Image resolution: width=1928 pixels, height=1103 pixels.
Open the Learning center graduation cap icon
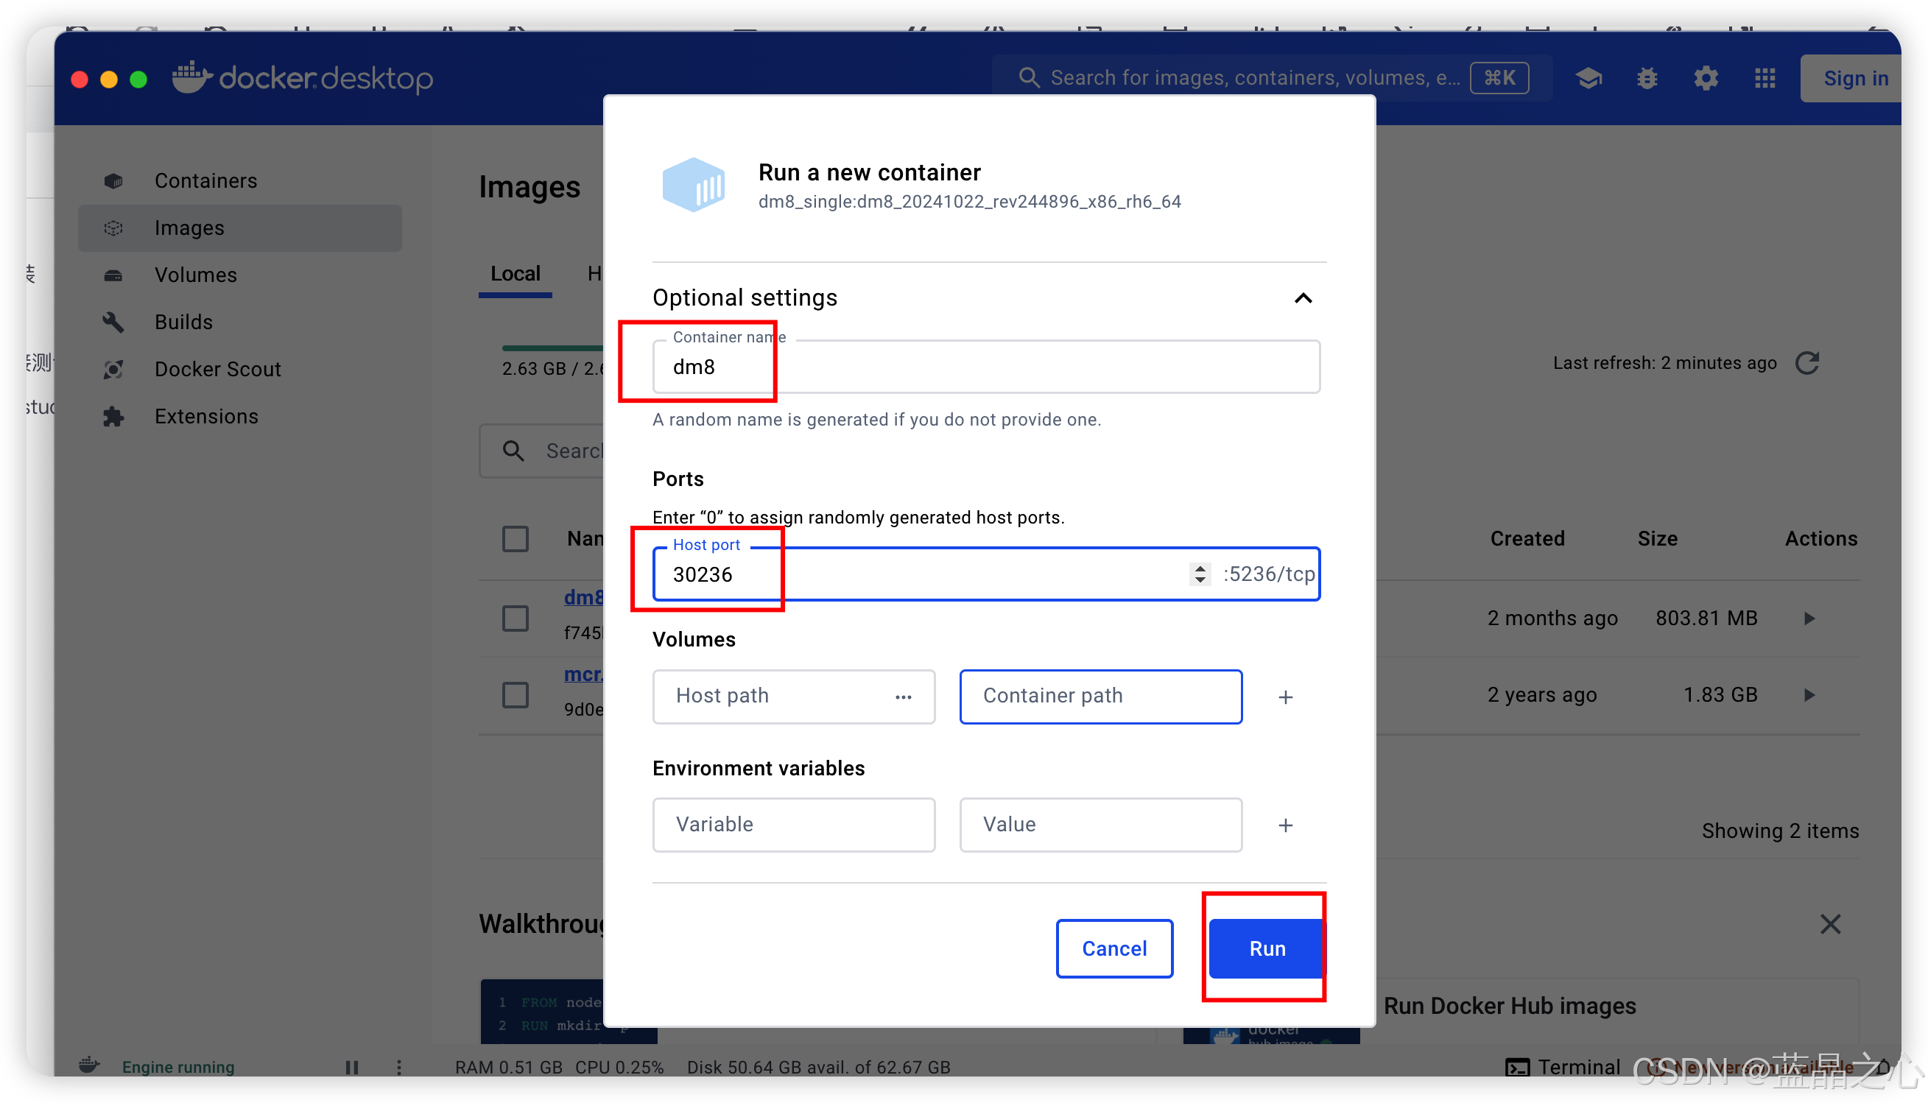(1588, 78)
